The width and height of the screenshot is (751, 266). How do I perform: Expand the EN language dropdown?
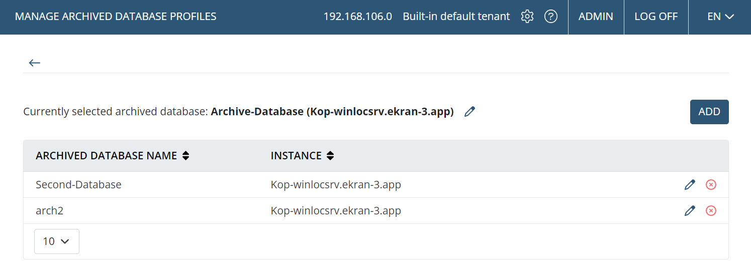(x=720, y=17)
